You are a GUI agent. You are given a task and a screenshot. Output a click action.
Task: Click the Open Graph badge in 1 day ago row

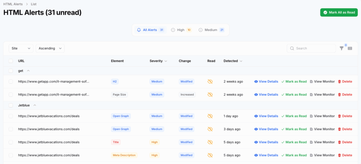[121, 116]
